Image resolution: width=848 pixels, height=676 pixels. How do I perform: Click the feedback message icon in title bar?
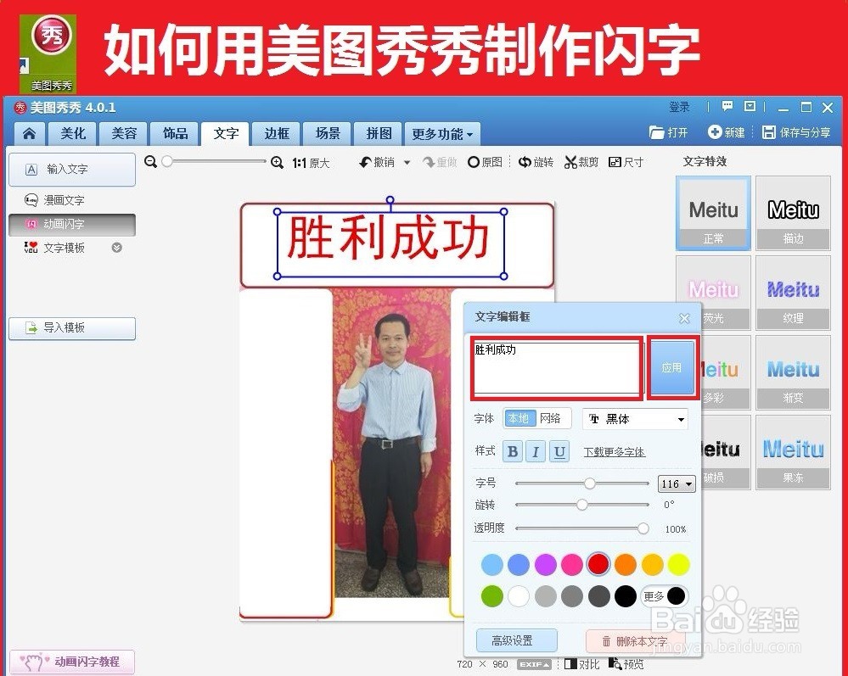[x=727, y=107]
